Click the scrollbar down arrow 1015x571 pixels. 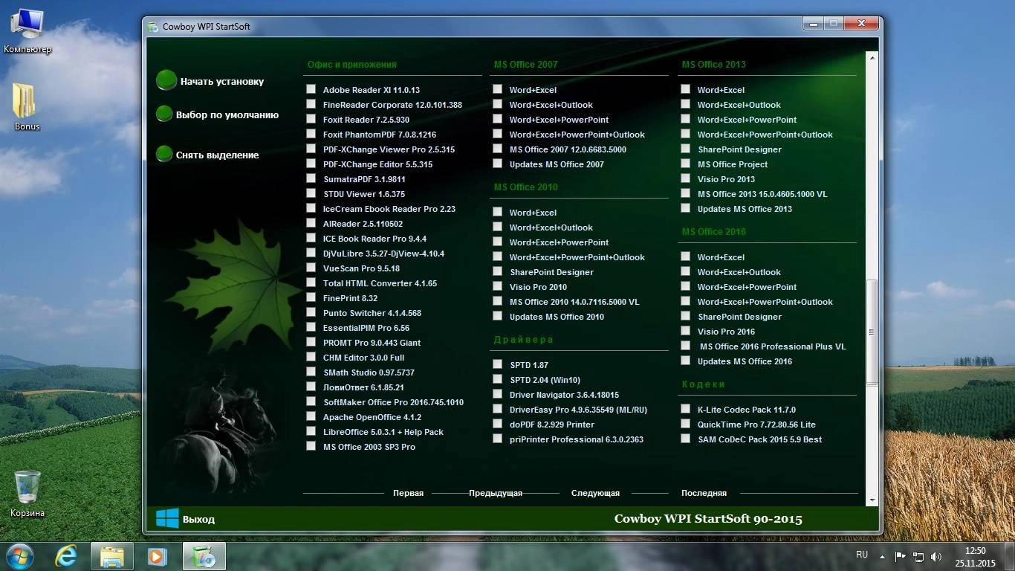(872, 500)
